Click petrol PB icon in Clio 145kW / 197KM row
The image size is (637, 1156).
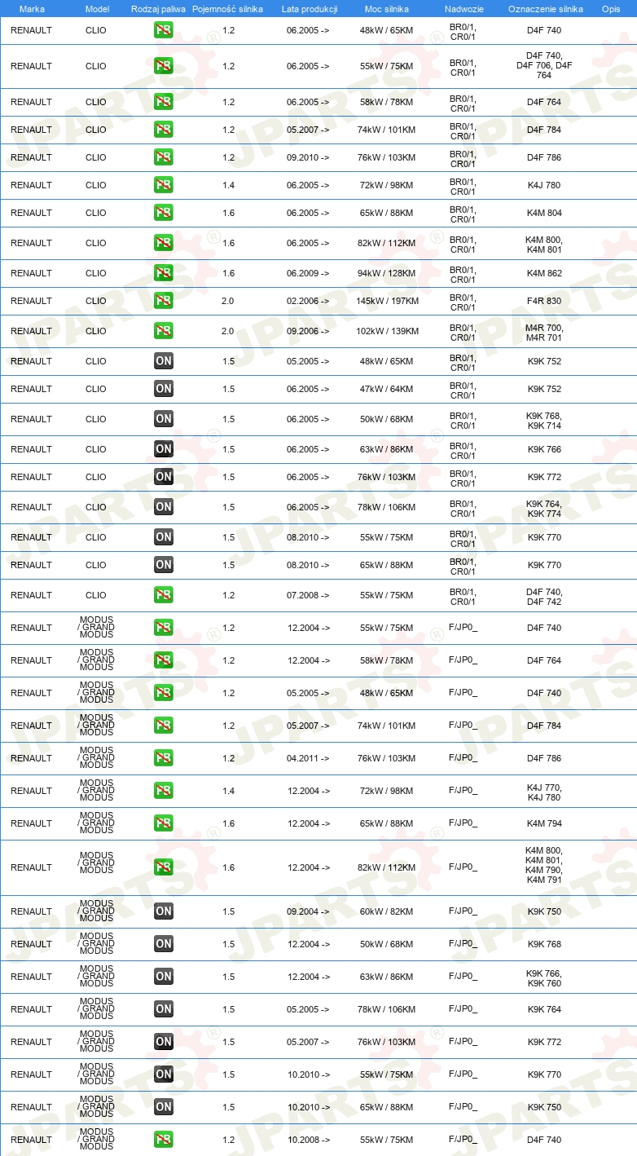coord(164,301)
